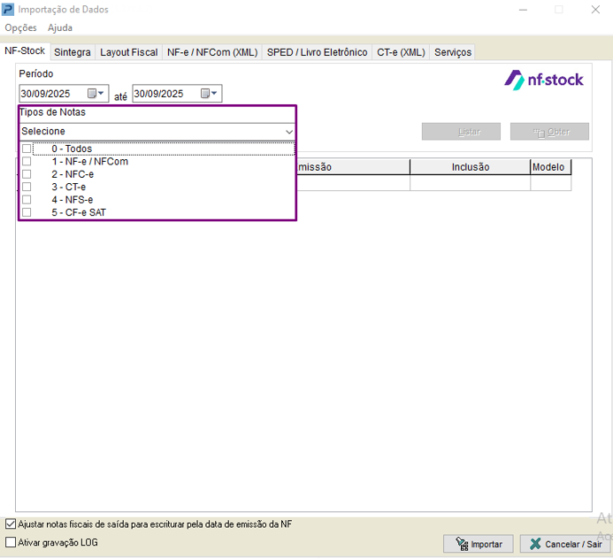Viewport: 613px width, 558px height.
Task: Switch to the CT-e (XML) tab
Action: (401, 52)
